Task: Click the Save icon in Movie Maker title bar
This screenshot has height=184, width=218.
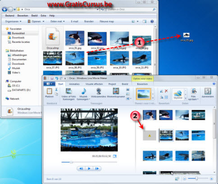Action: click(x=52, y=78)
